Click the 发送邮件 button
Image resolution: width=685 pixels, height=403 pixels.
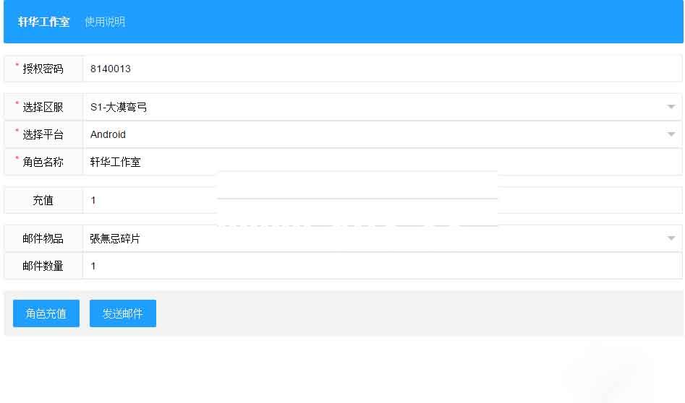pos(123,313)
